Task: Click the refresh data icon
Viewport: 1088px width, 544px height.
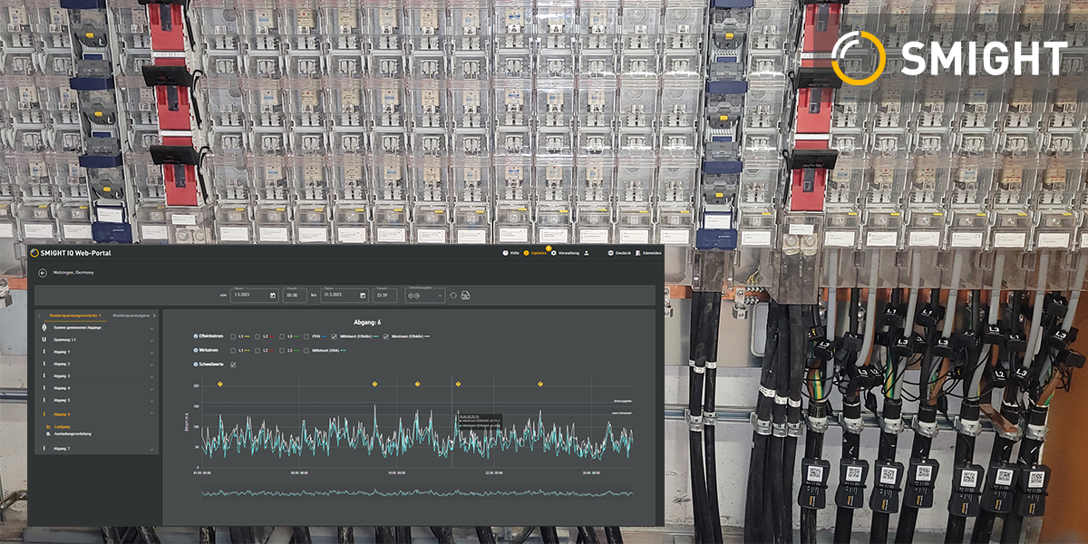Action: 453,296
